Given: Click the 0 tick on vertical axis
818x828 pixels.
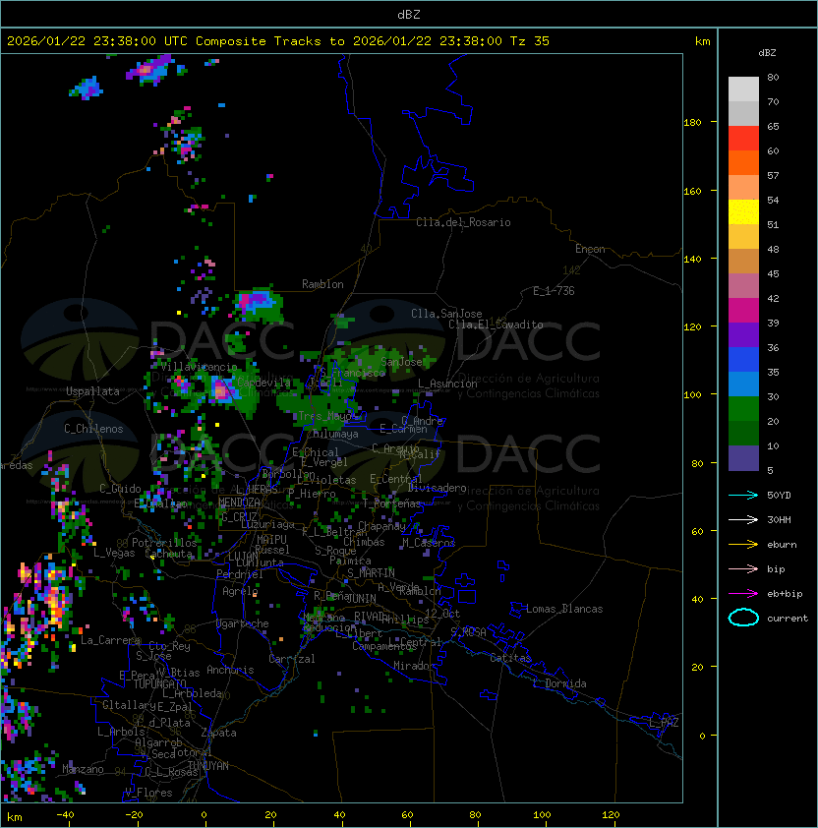Looking at the screenshot, I should (702, 737).
